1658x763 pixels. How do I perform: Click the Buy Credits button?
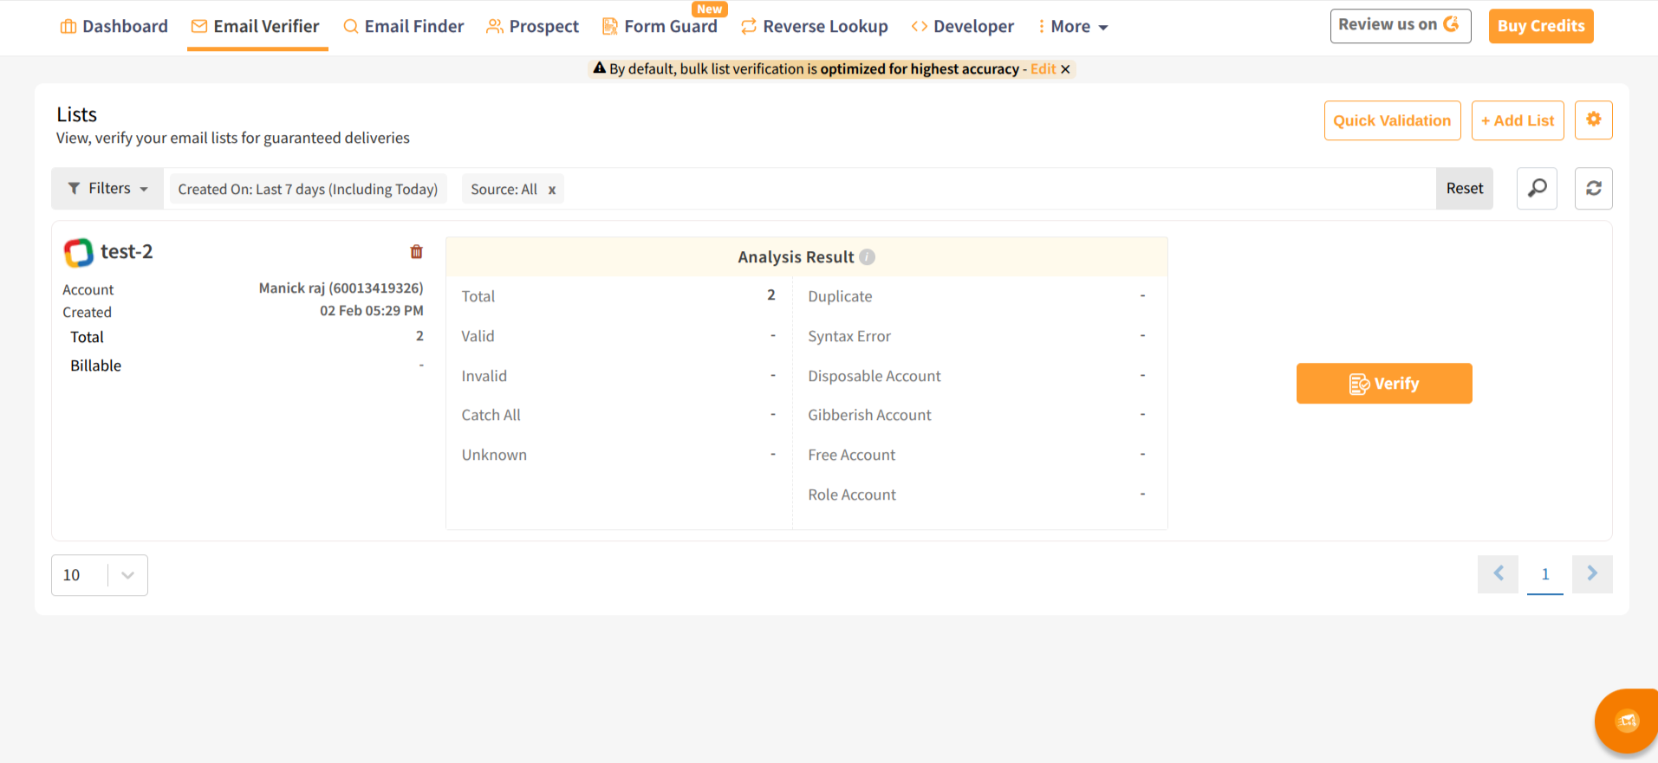point(1541,26)
